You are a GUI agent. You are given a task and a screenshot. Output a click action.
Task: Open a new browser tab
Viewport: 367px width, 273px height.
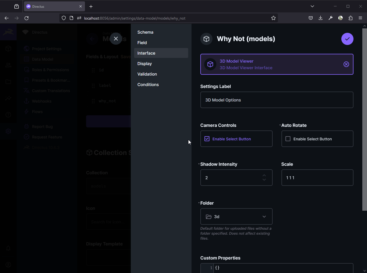(x=91, y=6)
